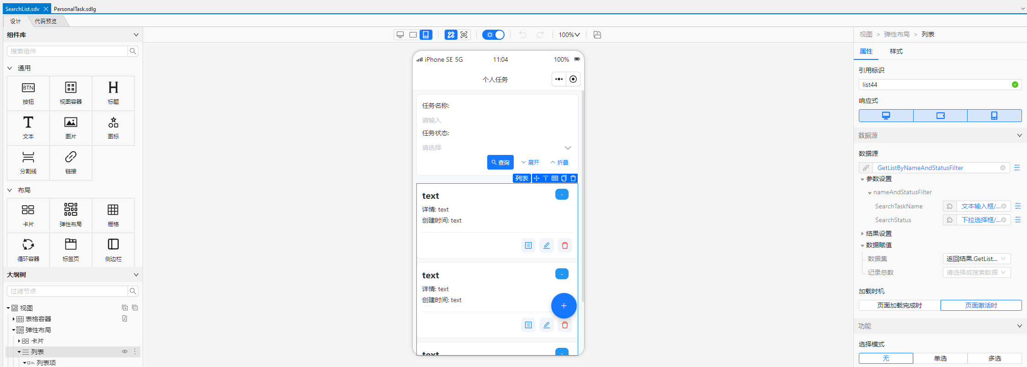
Task: Click the 查询 search button
Action: tap(500, 162)
